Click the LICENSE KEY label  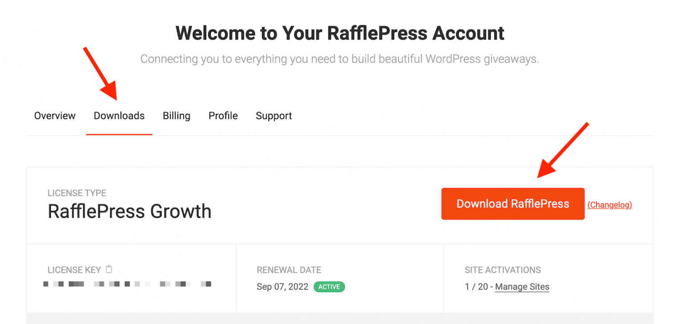(74, 270)
